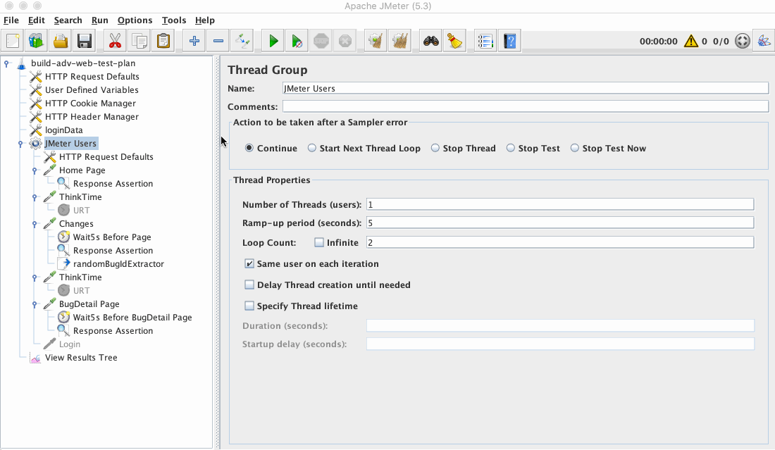The image size is (775, 450).
Task: Click the Toggle enable/disable icon
Action: coord(242,41)
